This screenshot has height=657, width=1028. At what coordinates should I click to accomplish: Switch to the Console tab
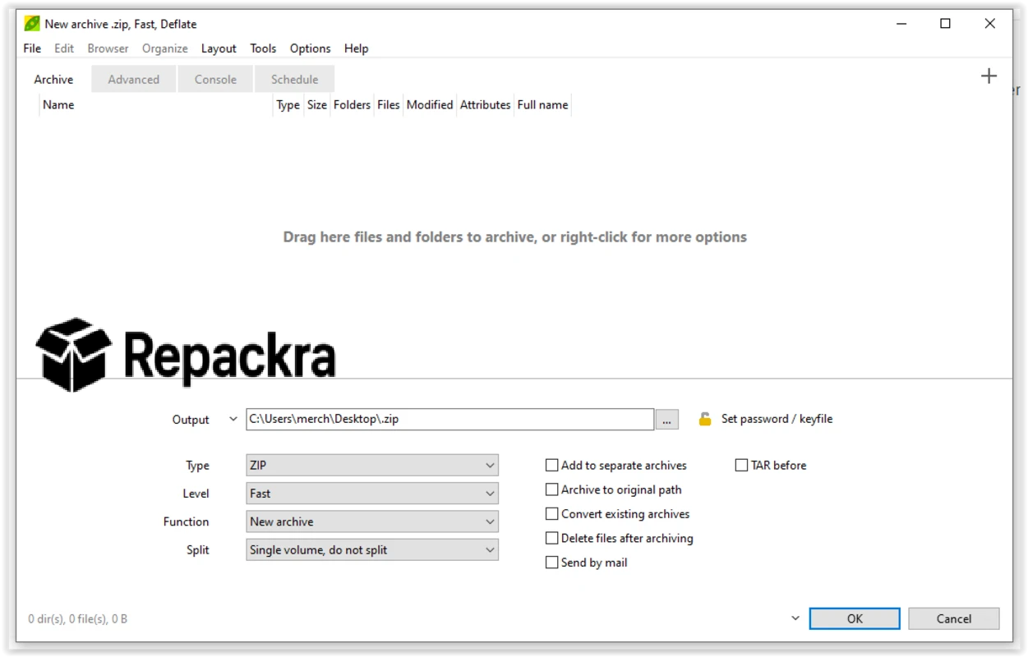point(215,80)
